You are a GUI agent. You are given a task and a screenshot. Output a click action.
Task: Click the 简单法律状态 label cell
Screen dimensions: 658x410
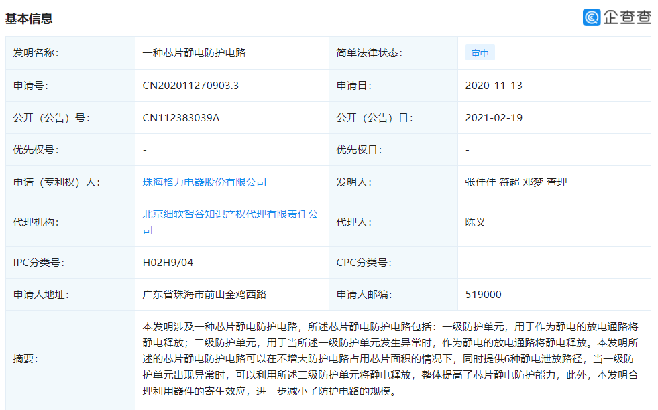pyautogui.click(x=393, y=53)
